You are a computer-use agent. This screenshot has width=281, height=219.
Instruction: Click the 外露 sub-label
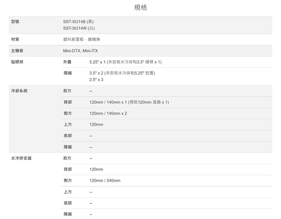click(67, 62)
